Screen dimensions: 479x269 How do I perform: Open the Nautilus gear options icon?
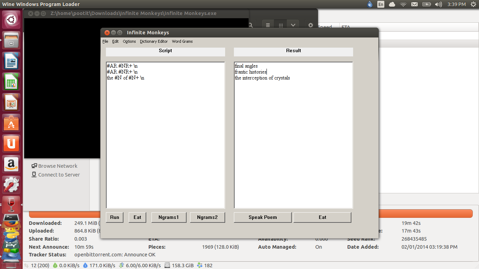point(310,25)
